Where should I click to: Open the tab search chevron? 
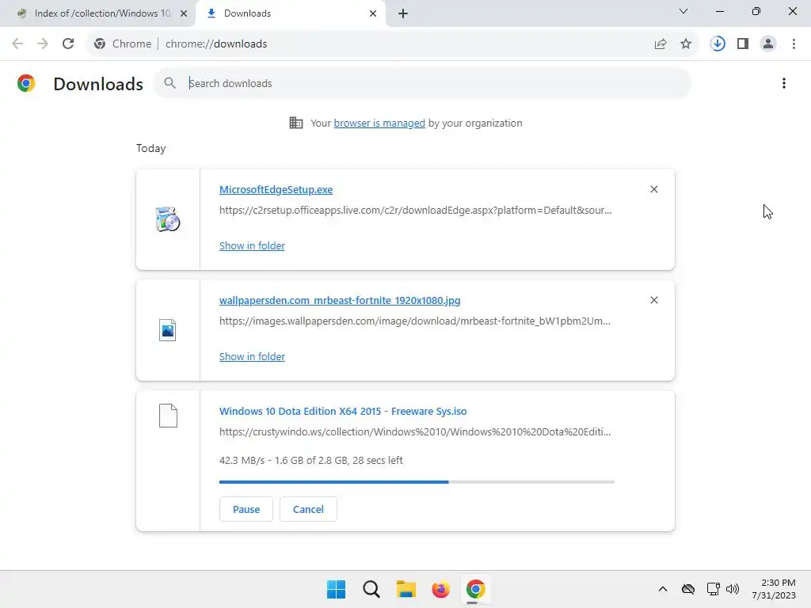tap(683, 11)
